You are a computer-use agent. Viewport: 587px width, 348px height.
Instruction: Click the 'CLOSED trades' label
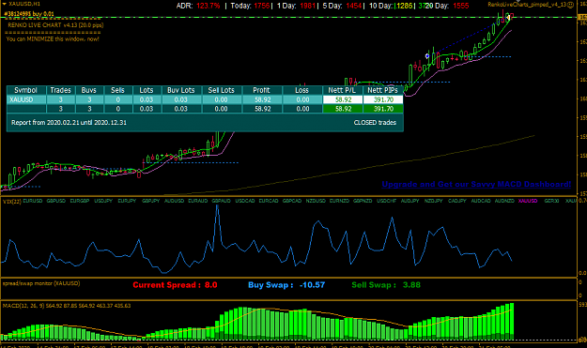click(375, 122)
